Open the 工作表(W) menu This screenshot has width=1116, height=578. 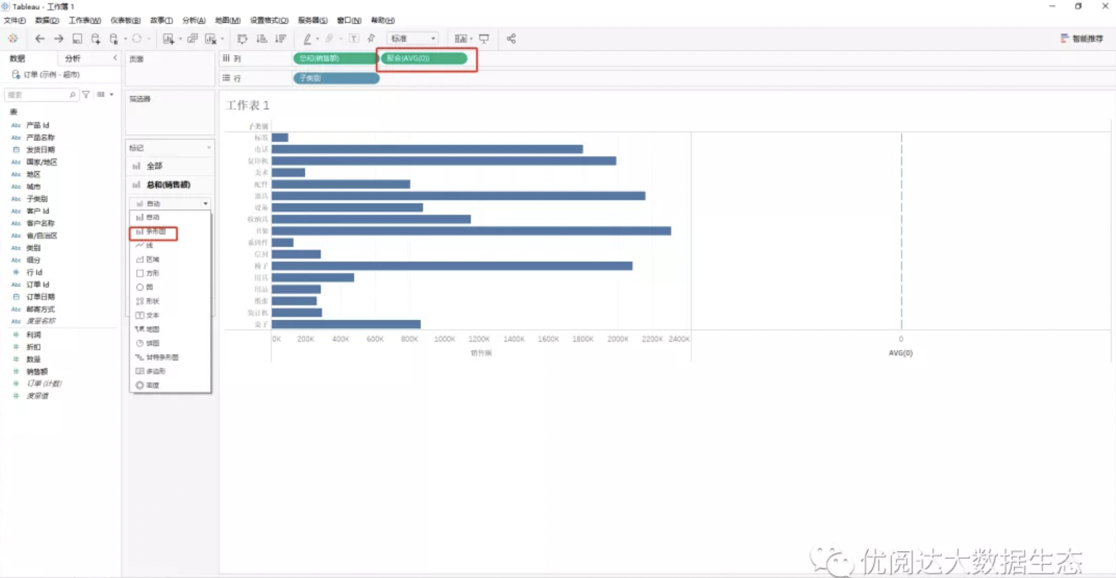(85, 20)
